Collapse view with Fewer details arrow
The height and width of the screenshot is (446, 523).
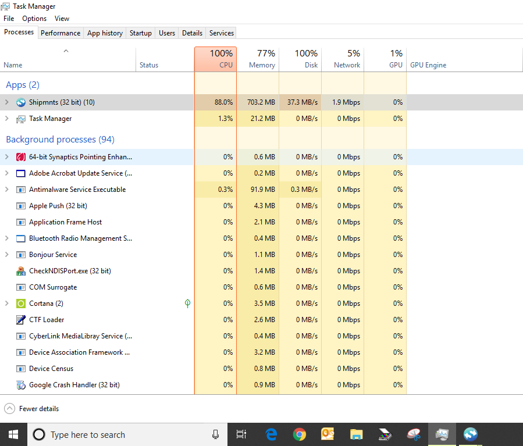(x=10, y=409)
